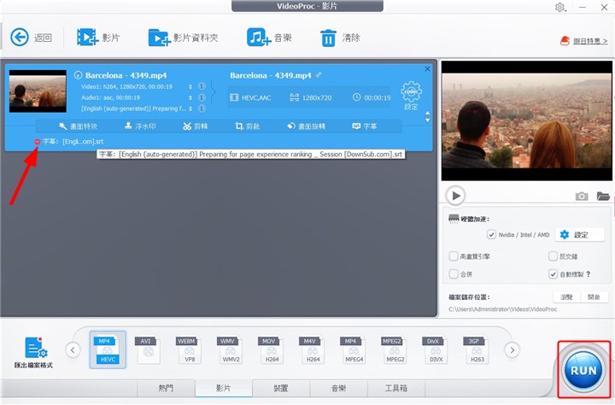Expand English auto-generated subtitle track selector
The image size is (615, 405).
[190, 109]
